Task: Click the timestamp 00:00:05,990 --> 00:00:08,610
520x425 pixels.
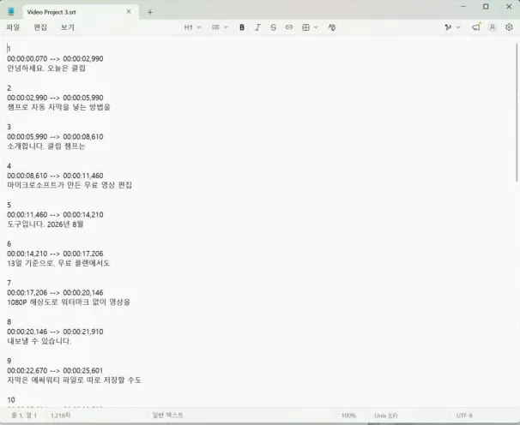Action: 55,136
